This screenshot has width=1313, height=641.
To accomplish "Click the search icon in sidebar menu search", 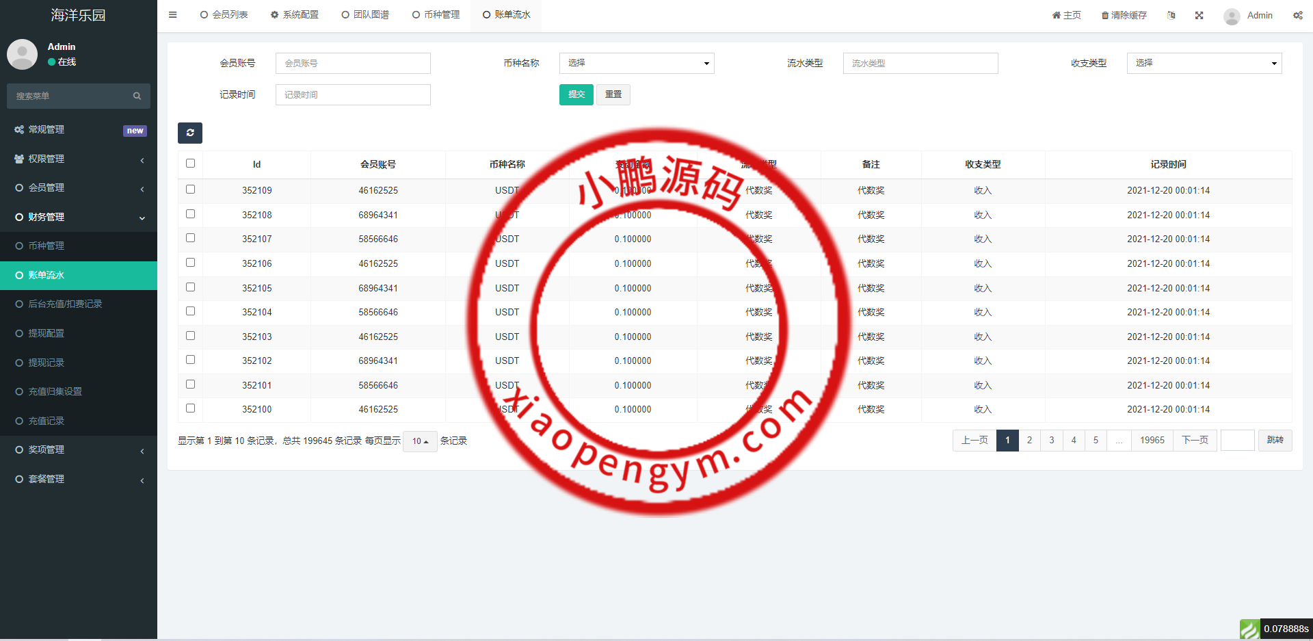I will [137, 96].
